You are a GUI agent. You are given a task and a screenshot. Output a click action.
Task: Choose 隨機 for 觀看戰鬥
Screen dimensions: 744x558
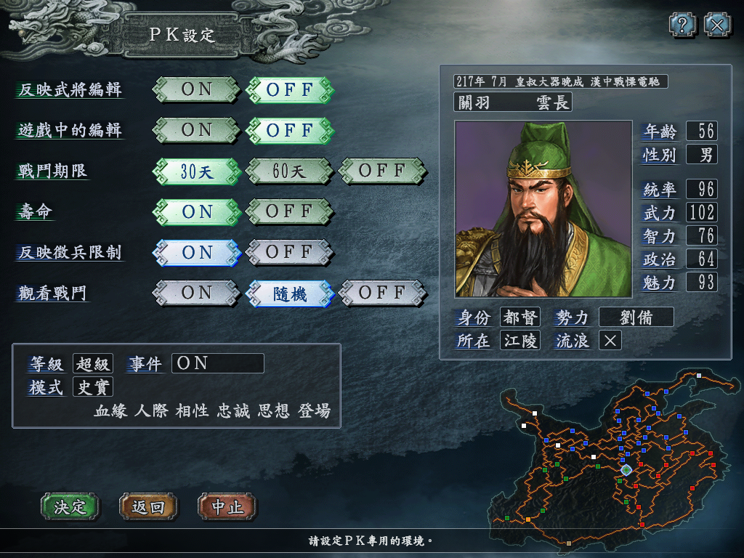click(x=289, y=294)
